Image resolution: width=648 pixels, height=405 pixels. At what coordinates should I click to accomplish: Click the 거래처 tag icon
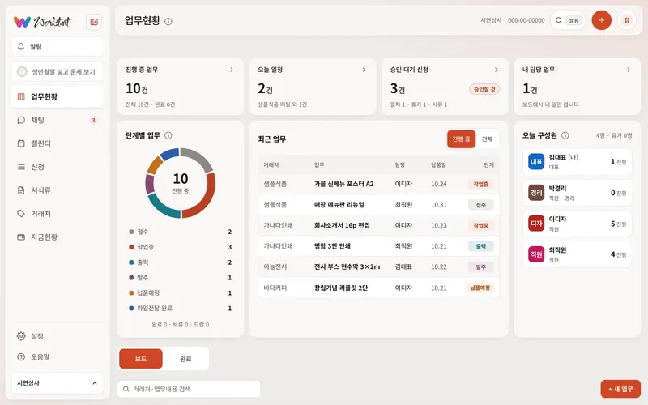pos(21,214)
